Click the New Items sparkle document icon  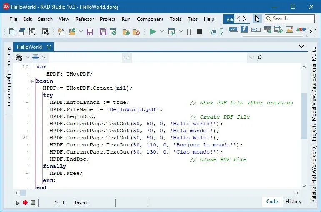point(61,32)
